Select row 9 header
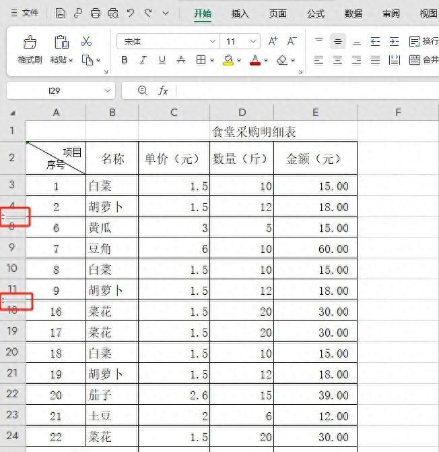This screenshot has width=439, height=452. pos(12,248)
